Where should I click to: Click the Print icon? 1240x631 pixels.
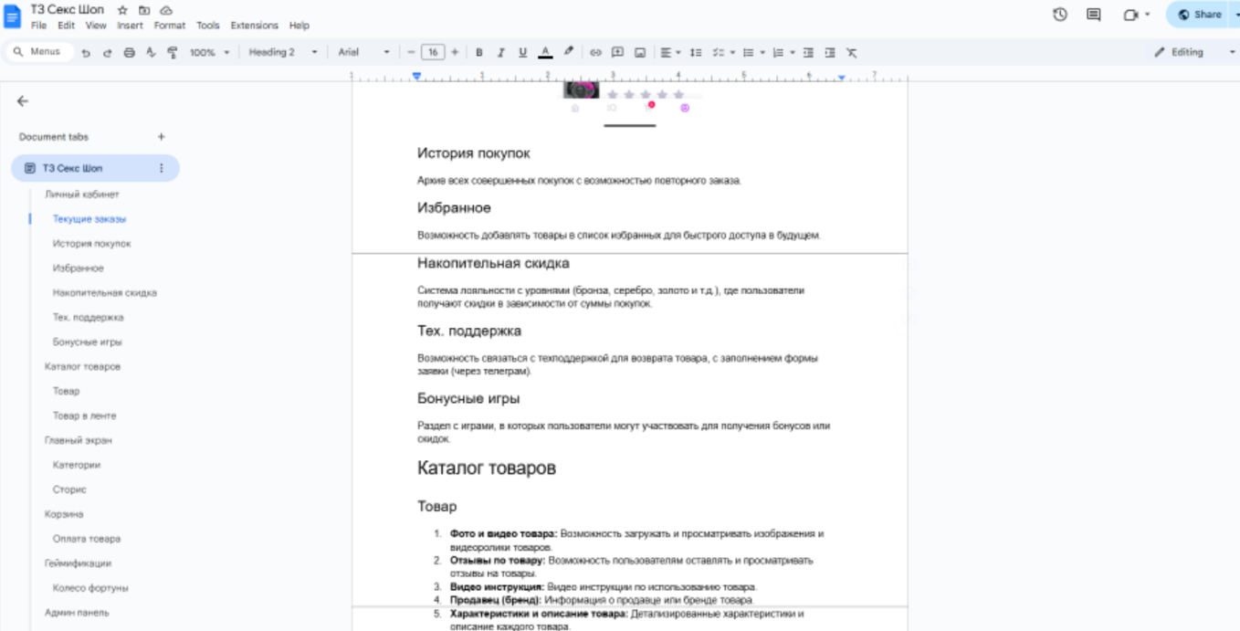[x=129, y=53]
